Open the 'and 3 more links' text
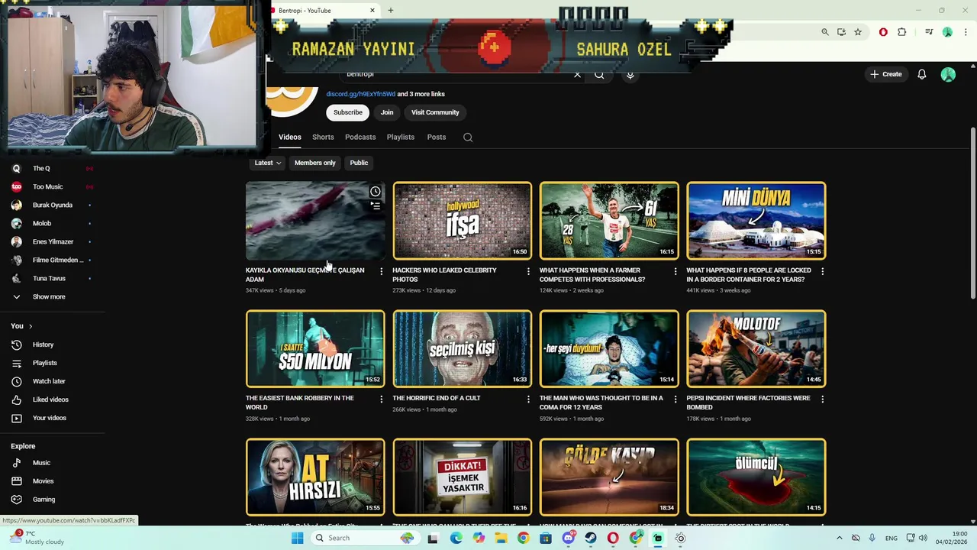The height and width of the screenshot is (550, 977). [x=421, y=94]
